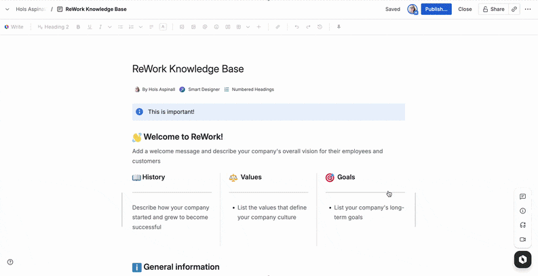Open the Heading 2 text style dropdown
This screenshot has width=538, height=276.
click(x=53, y=26)
